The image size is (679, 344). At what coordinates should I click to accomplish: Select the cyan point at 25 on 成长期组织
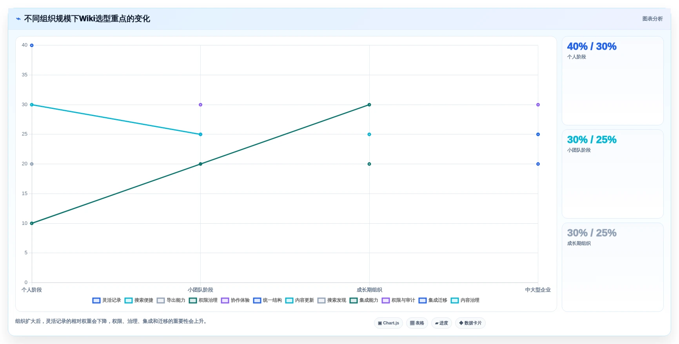[369, 134]
